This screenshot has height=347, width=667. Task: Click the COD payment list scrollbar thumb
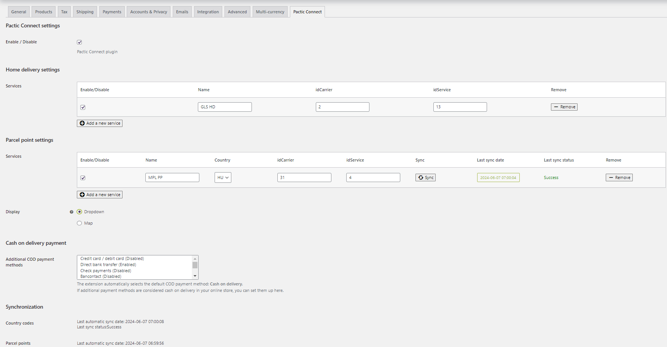tap(195, 265)
